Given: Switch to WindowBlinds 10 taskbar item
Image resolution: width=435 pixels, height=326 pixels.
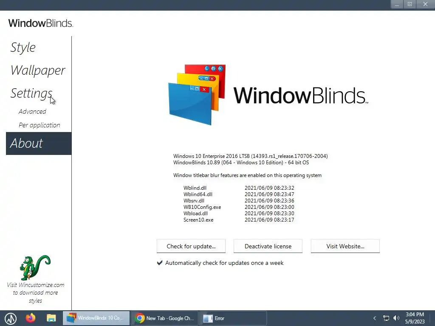Looking at the screenshot, I should (x=96, y=318).
